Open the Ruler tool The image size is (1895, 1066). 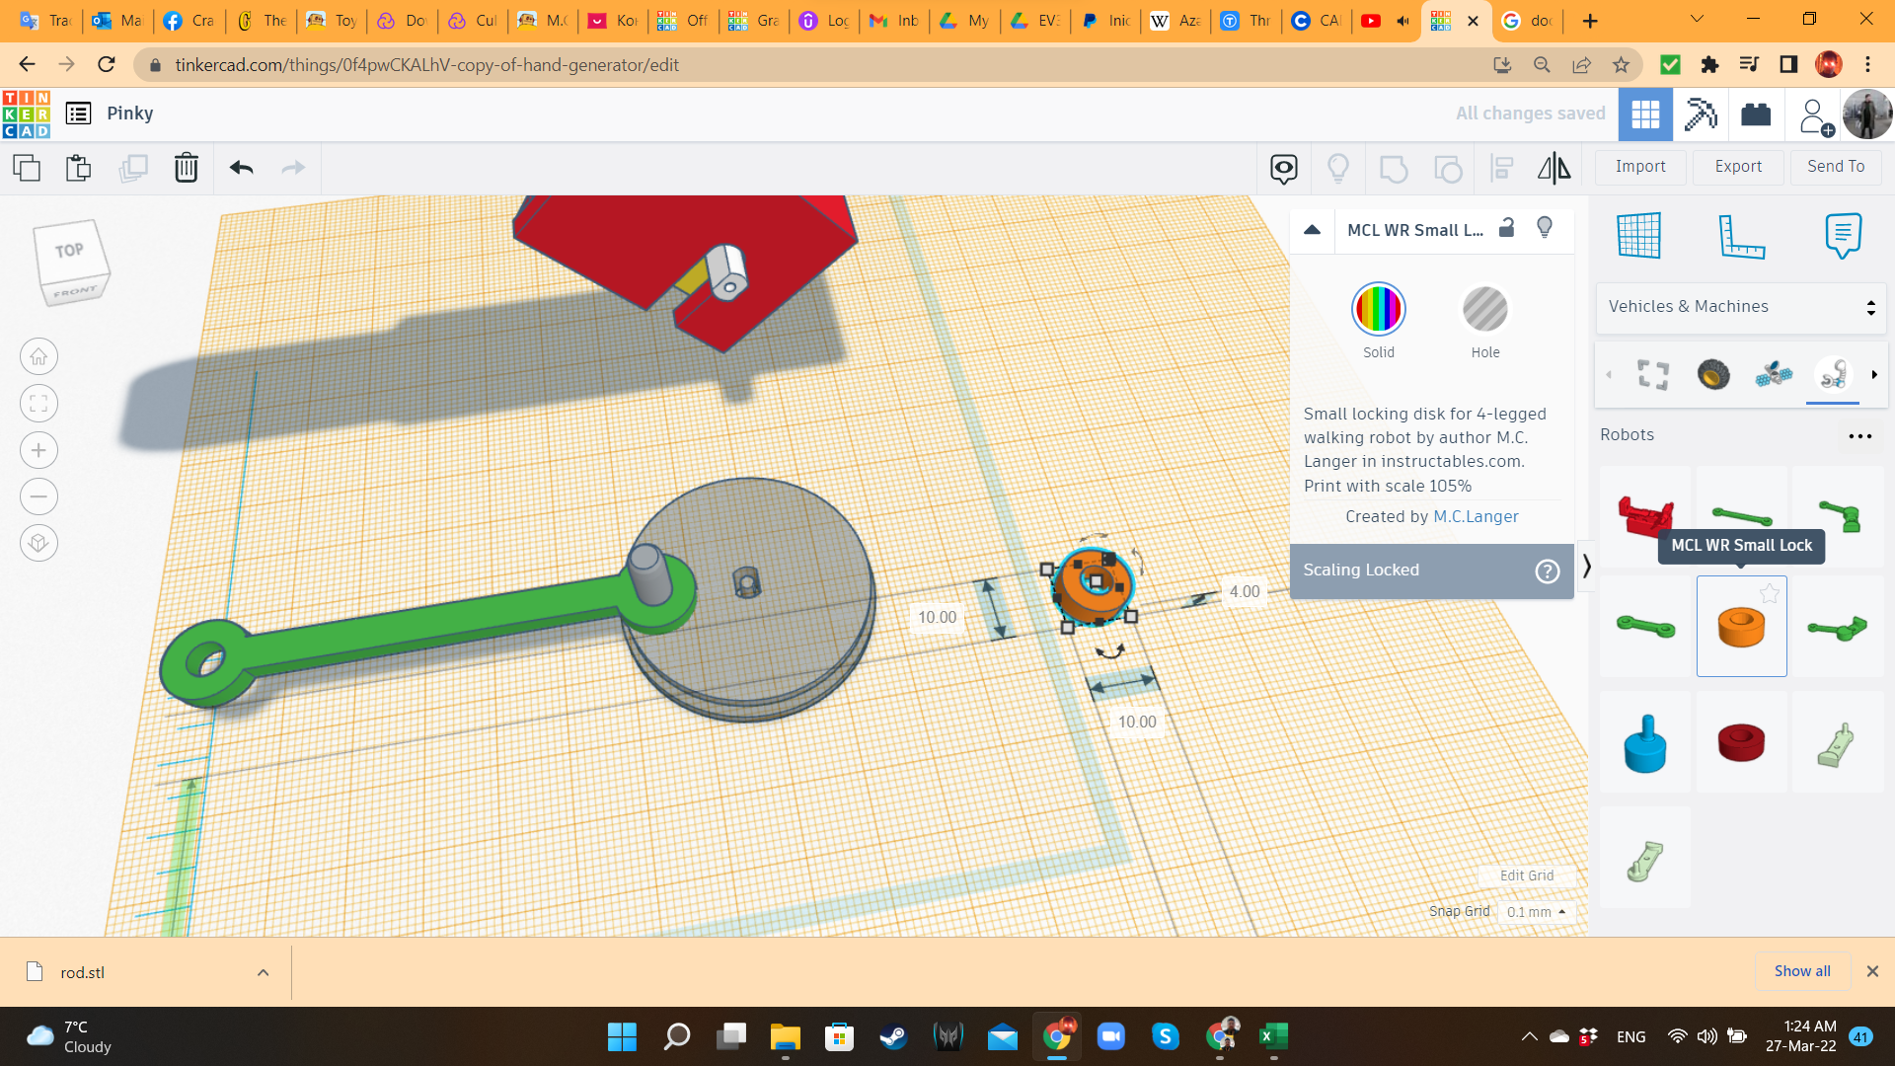1741,236
